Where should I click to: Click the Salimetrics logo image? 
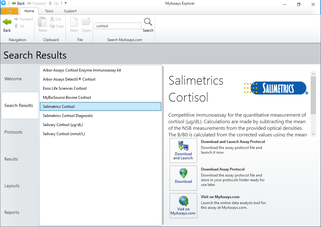click(x=276, y=88)
